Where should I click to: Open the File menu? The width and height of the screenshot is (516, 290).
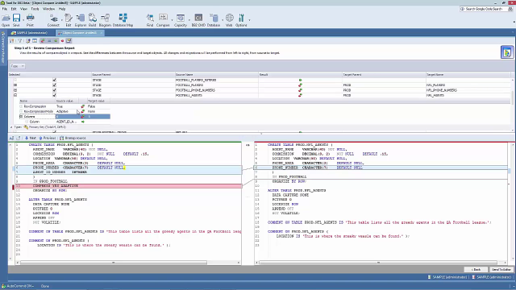tap(5, 9)
